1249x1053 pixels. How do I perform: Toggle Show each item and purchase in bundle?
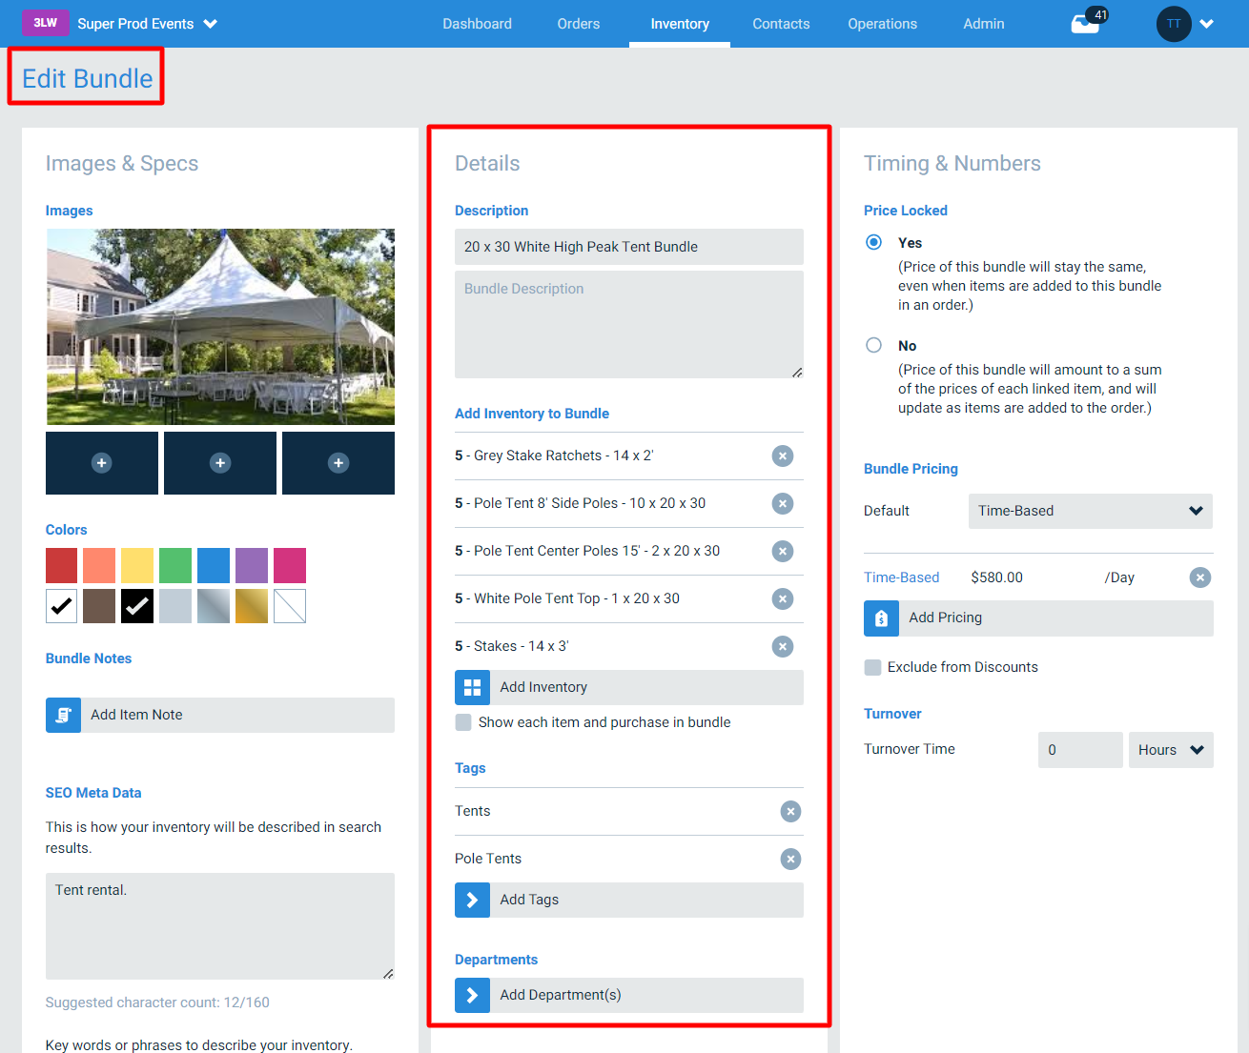point(463,722)
